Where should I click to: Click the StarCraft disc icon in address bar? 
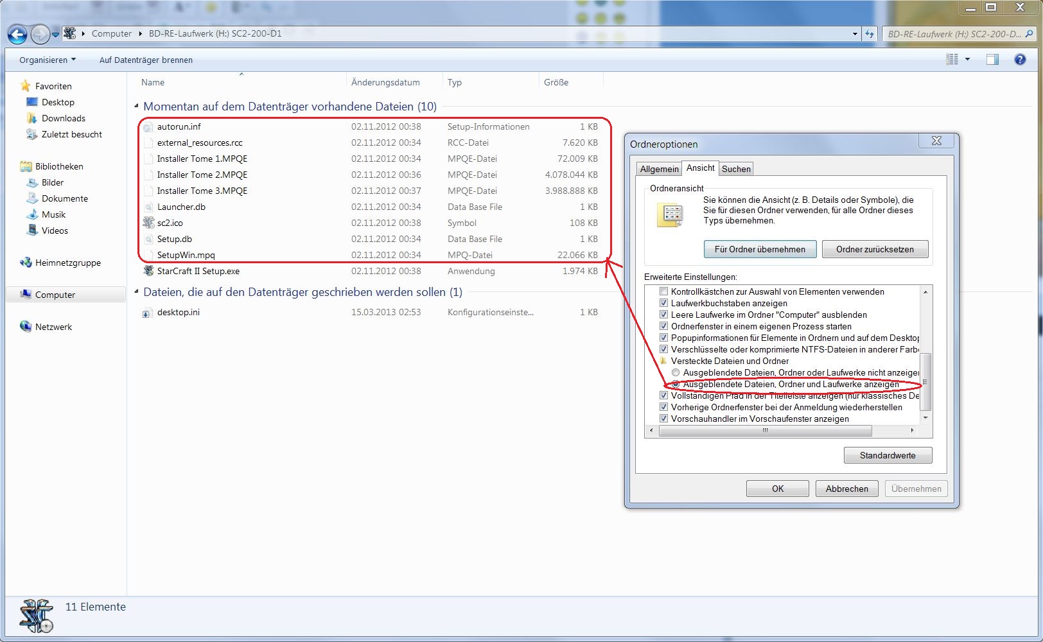point(70,33)
